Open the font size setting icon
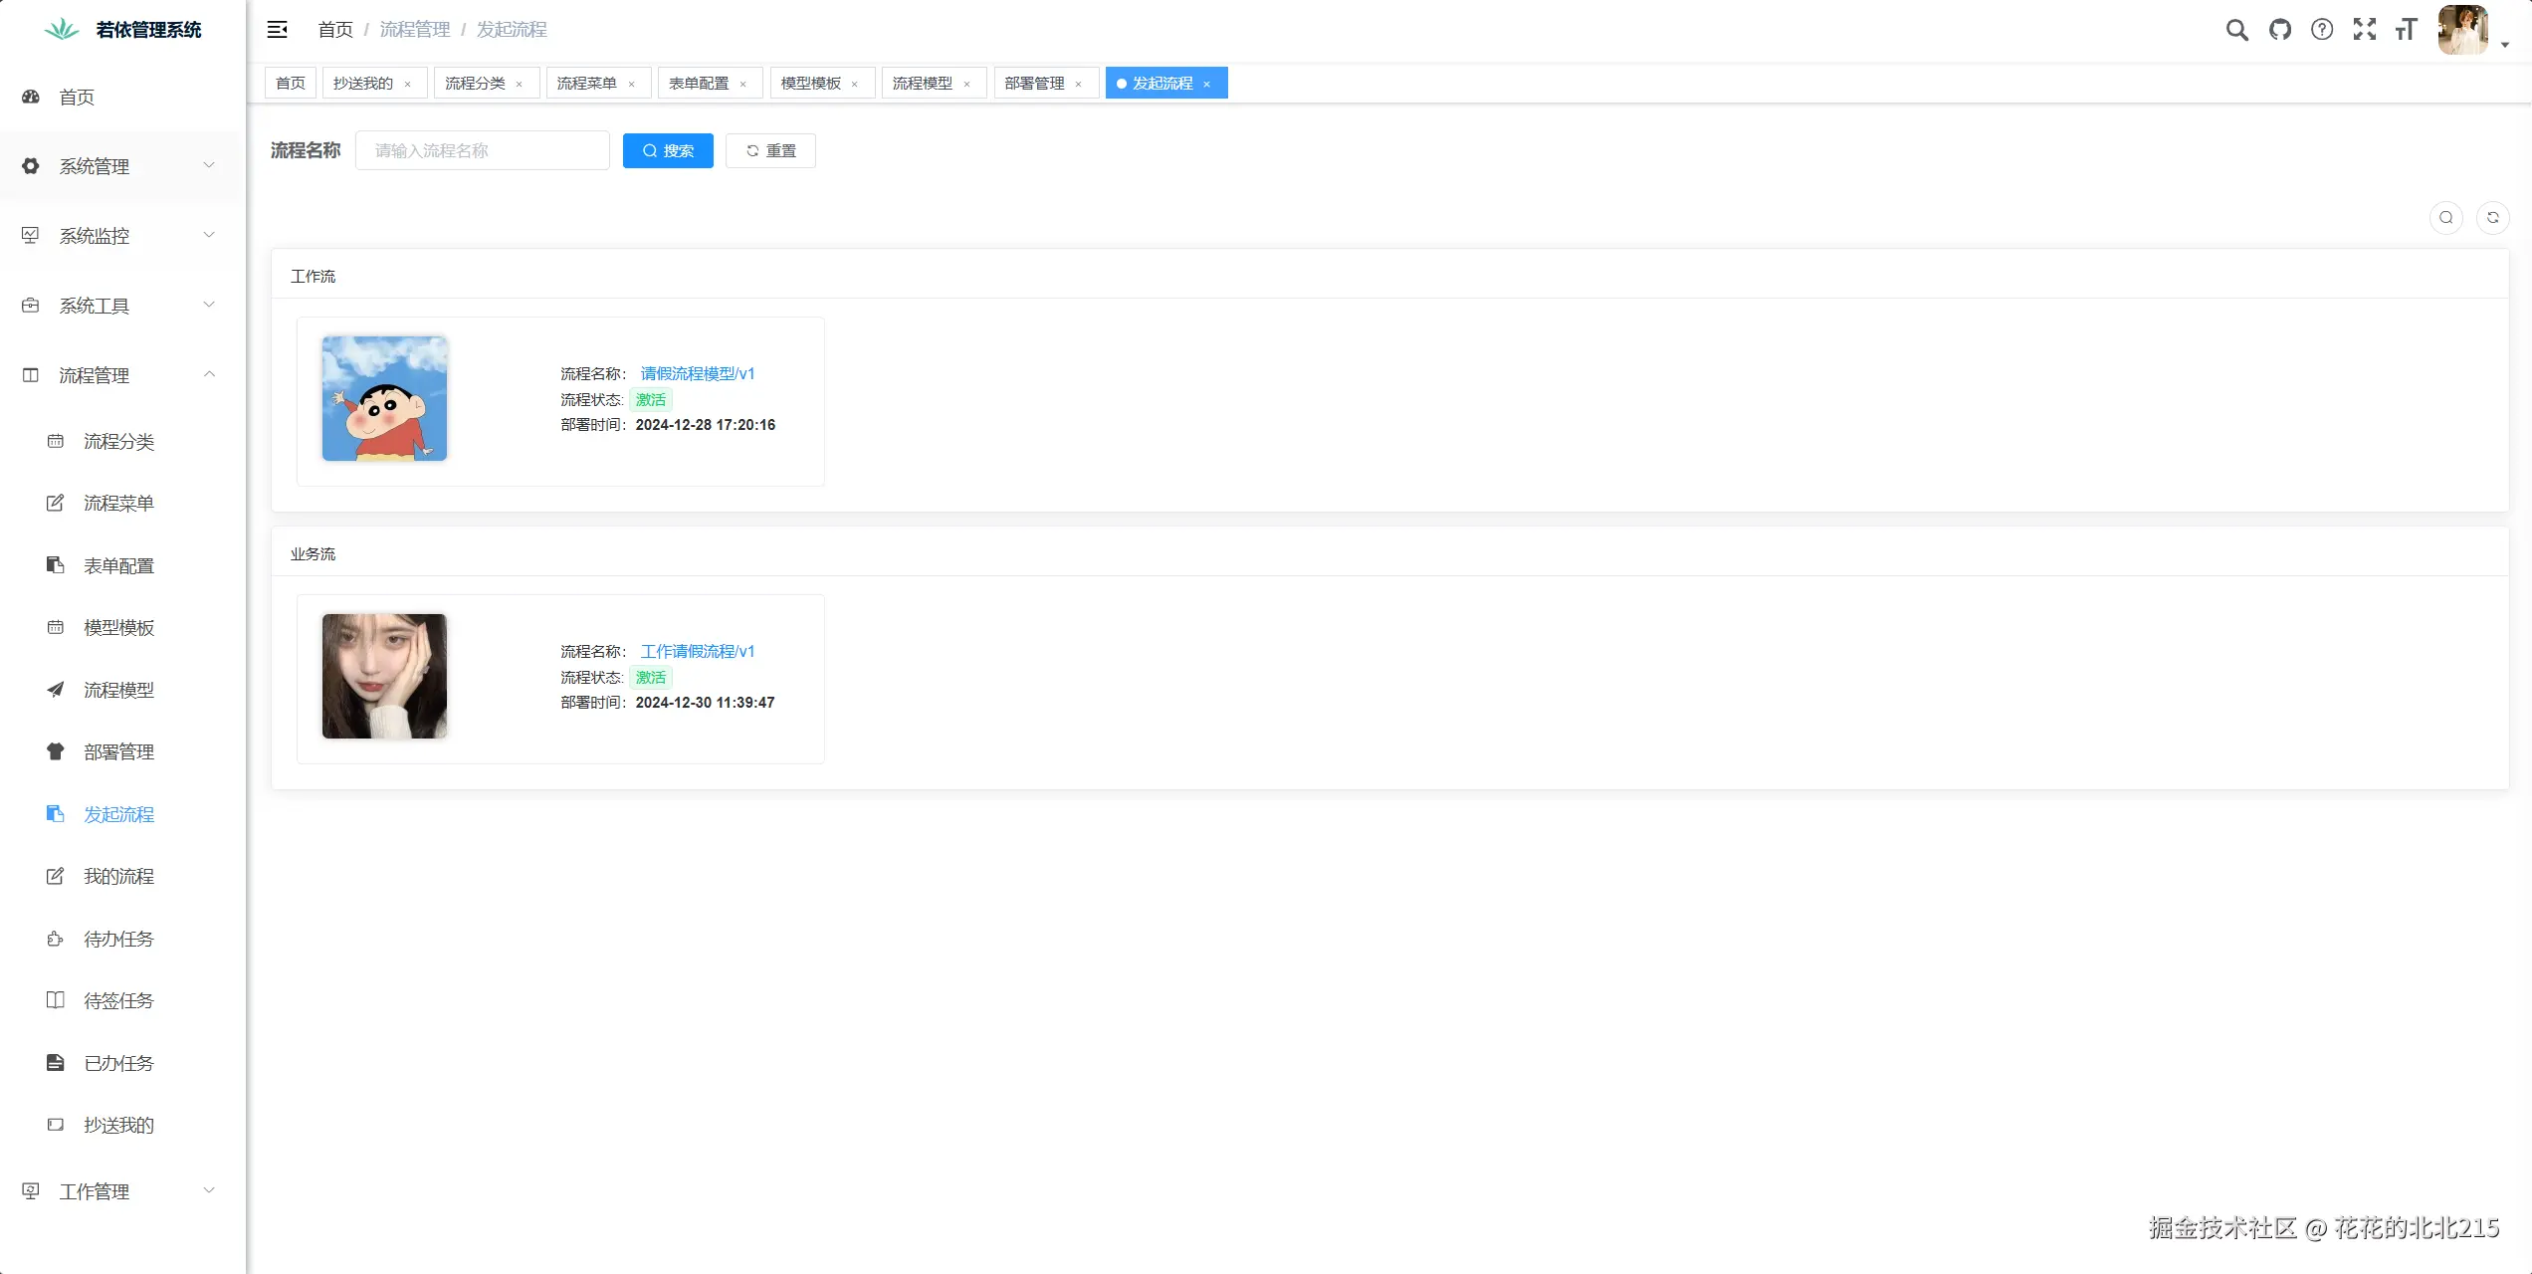 [2406, 30]
